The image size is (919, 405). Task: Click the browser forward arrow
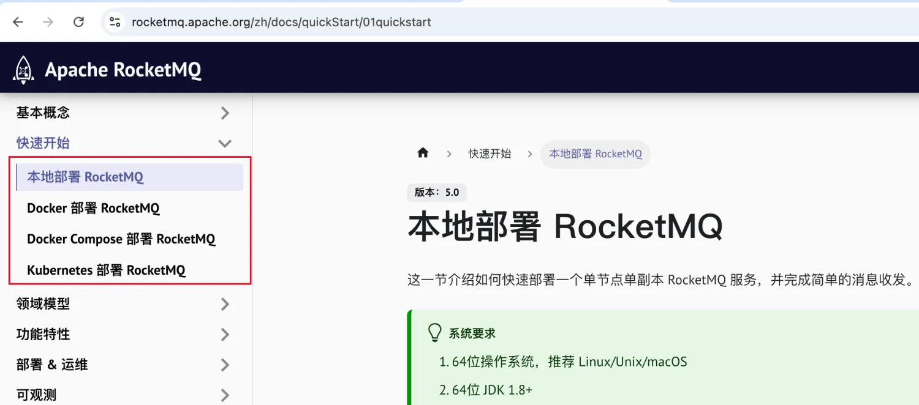[x=48, y=22]
